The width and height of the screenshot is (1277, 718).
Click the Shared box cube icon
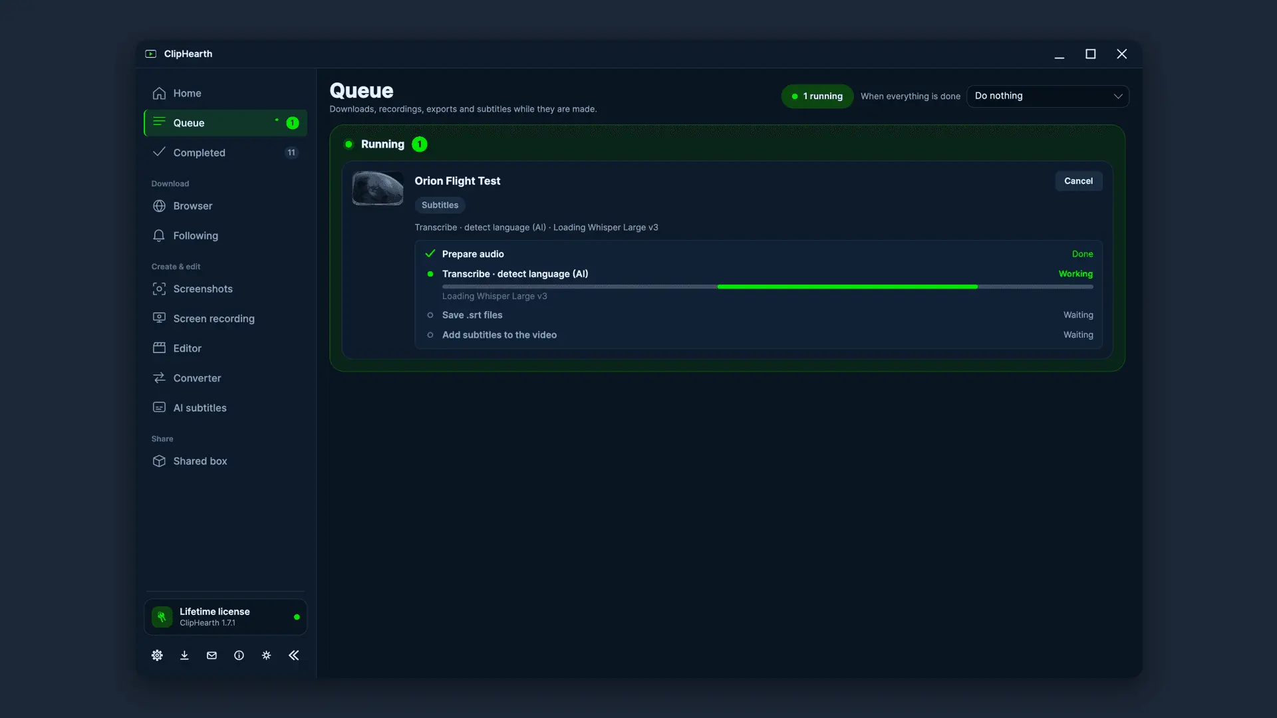point(159,461)
